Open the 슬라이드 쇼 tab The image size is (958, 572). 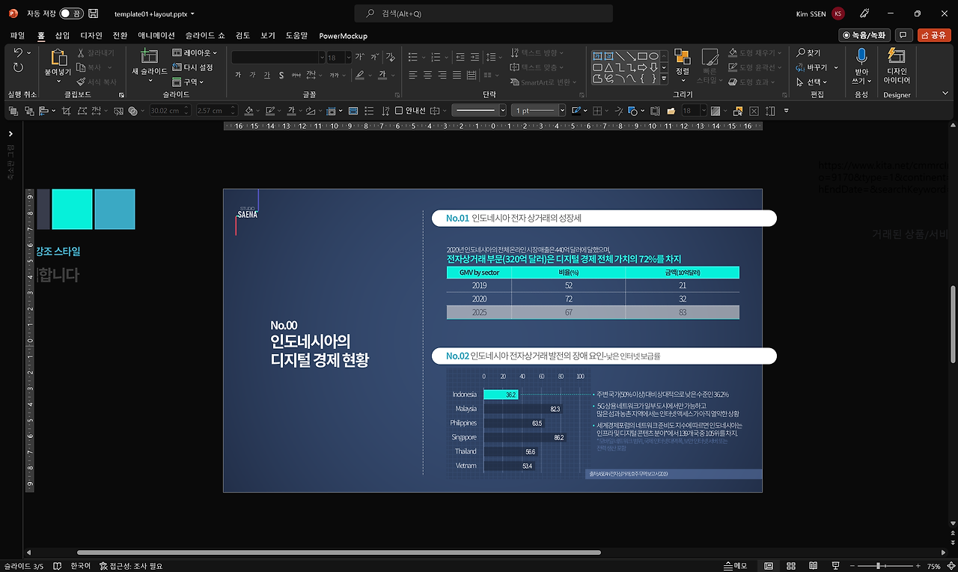(205, 35)
